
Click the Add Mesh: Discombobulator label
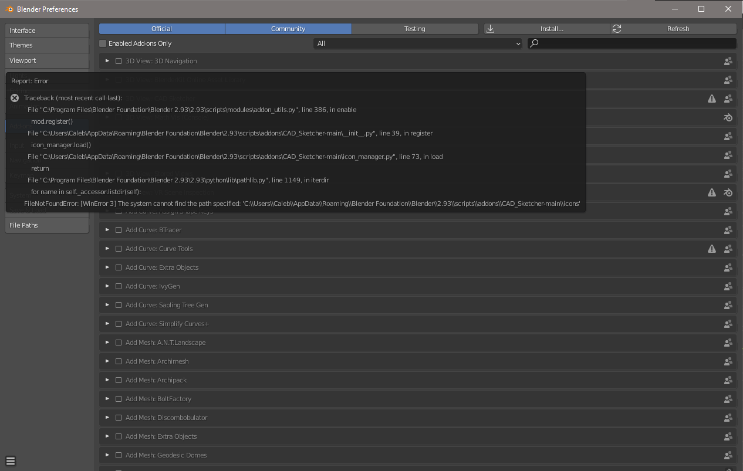(x=167, y=418)
